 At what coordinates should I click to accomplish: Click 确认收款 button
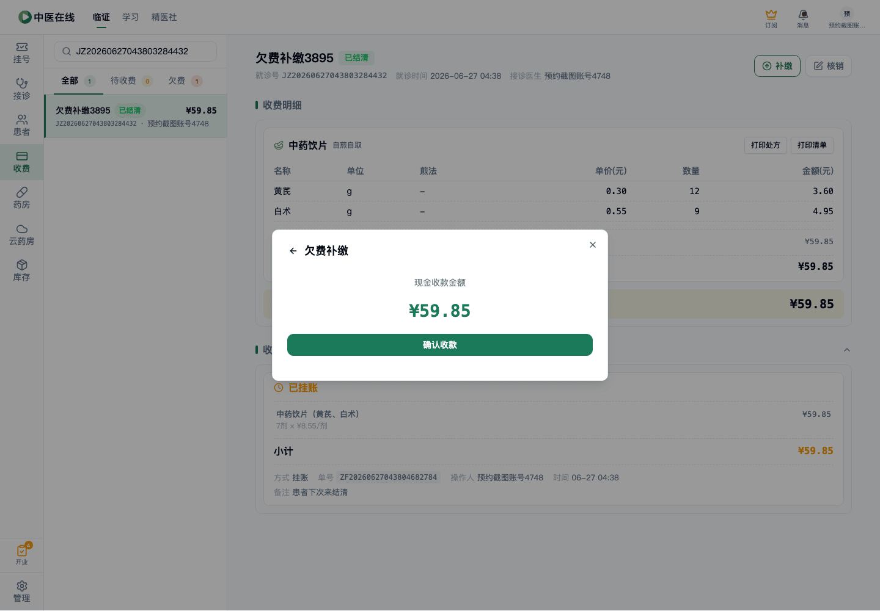(440, 345)
